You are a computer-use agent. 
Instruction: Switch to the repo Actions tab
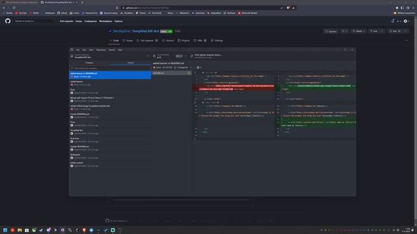(x=168, y=40)
